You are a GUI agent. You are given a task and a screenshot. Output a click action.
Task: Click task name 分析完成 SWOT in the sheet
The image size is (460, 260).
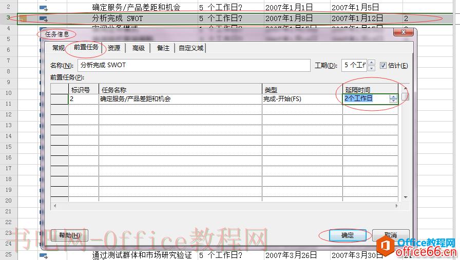pos(118,18)
